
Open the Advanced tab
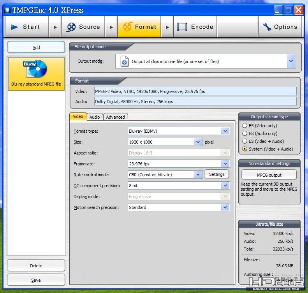116,117
